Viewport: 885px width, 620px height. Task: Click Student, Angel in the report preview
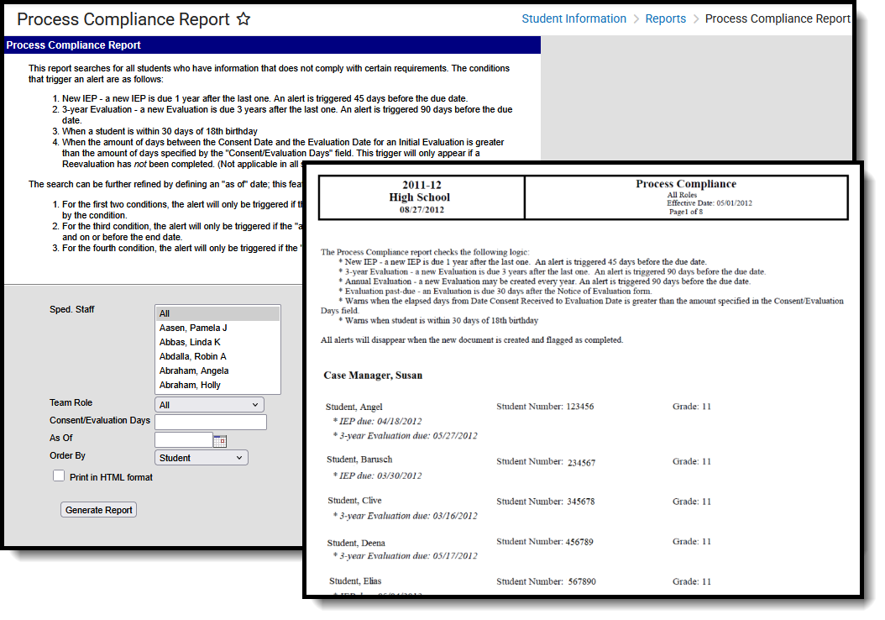(x=353, y=407)
